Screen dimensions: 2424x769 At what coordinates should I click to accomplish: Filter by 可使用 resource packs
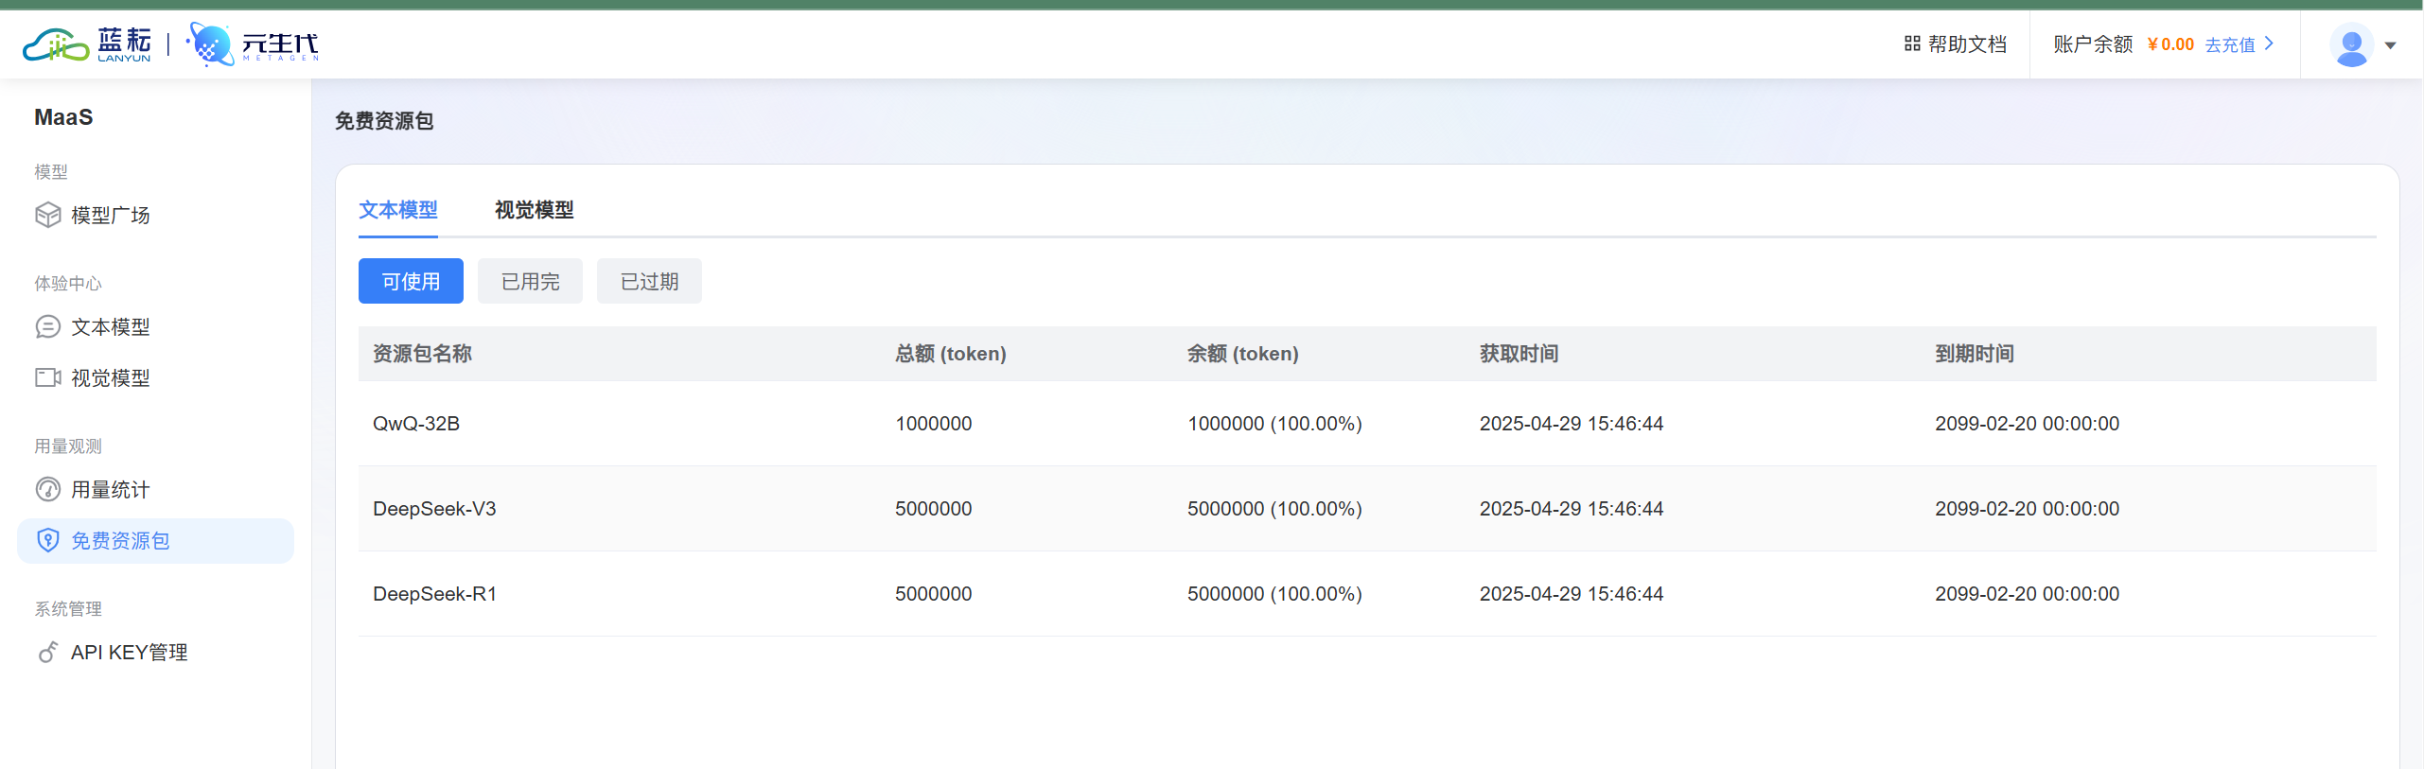click(x=411, y=281)
